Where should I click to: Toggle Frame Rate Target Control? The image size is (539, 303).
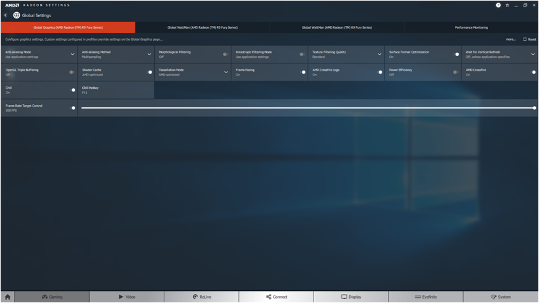pyautogui.click(x=73, y=108)
